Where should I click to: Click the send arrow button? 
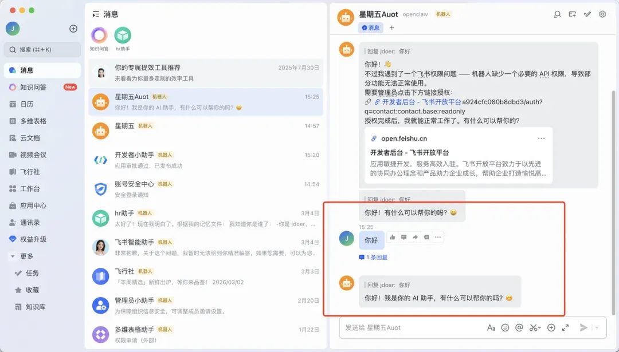[583, 327]
